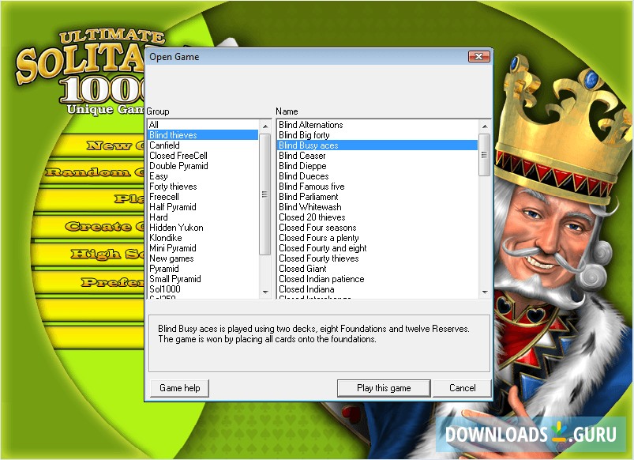This screenshot has height=460, width=634.
Task: Cancel the Open Game dialog
Action: tap(462, 388)
